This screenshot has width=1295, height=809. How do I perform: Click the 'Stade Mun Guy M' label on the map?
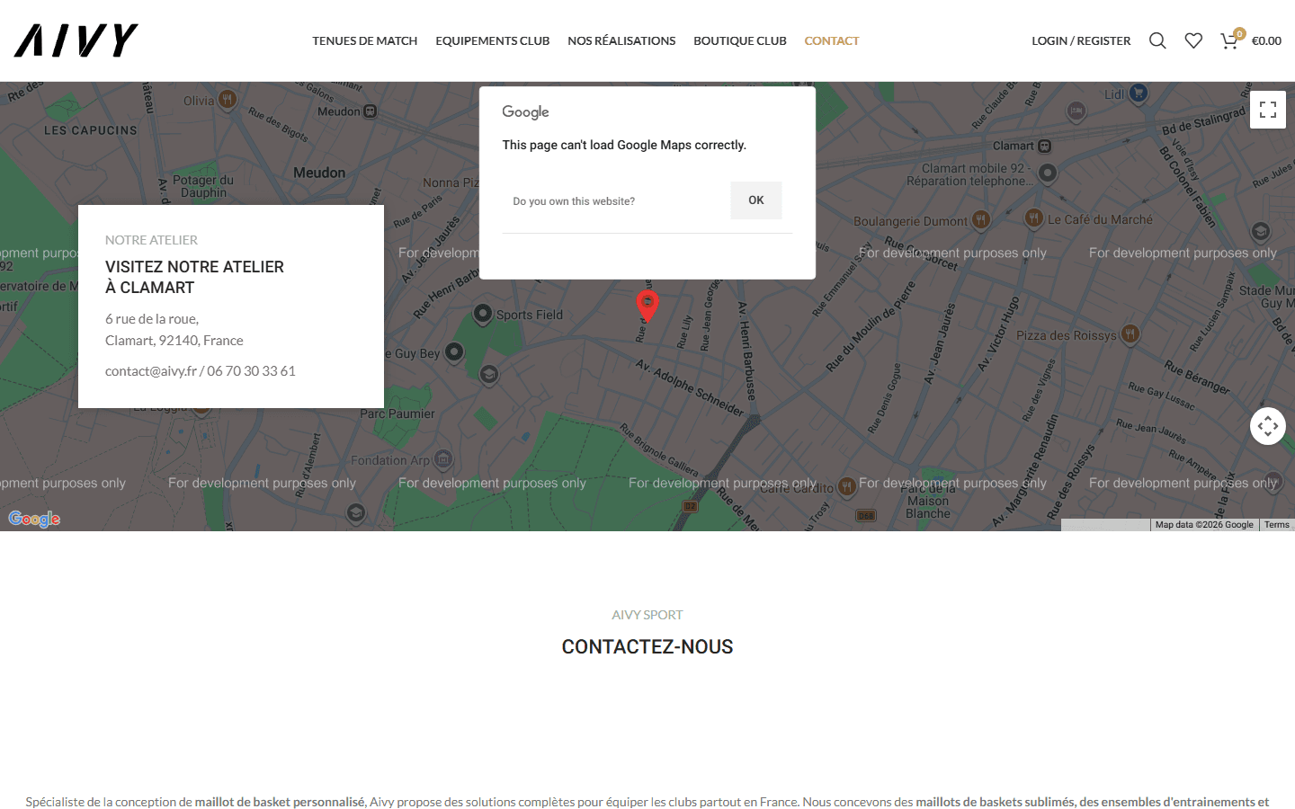[x=1267, y=297]
